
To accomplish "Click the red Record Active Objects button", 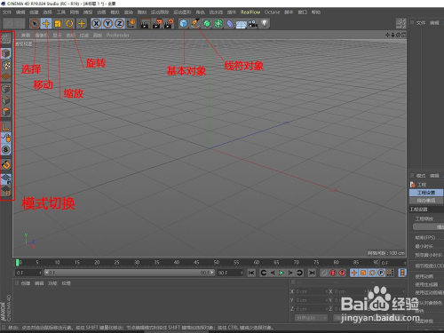I will 333,273.
